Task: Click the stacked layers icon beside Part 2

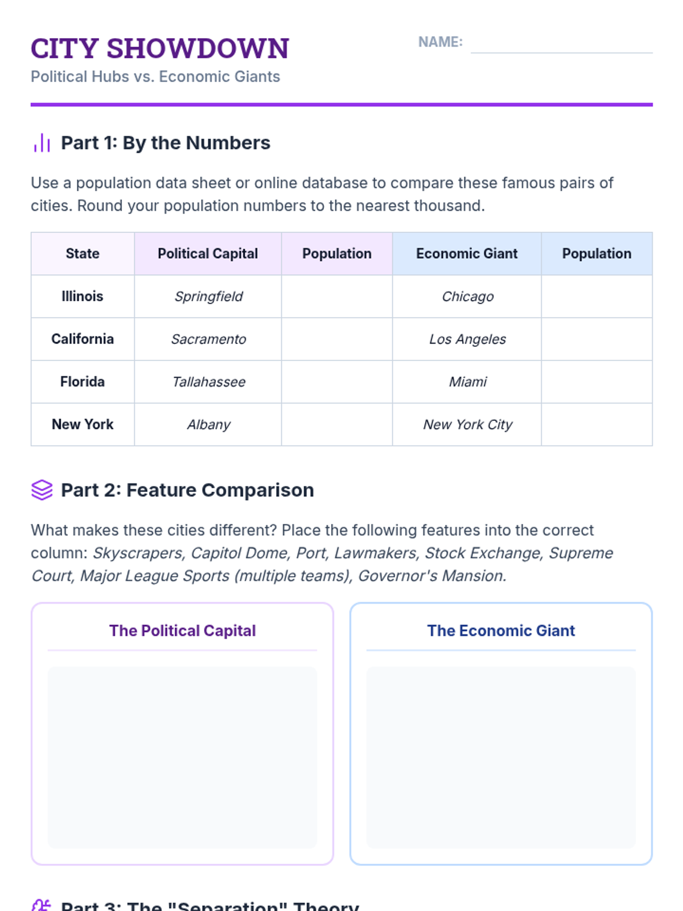Action: [42, 490]
